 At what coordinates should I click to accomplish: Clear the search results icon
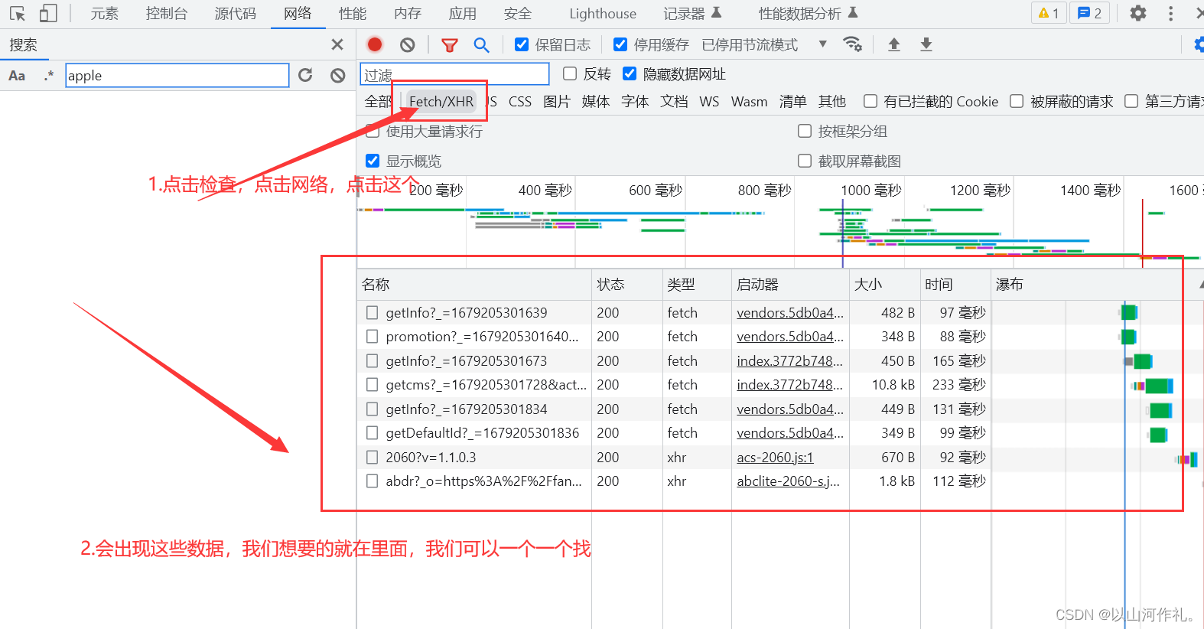[338, 75]
